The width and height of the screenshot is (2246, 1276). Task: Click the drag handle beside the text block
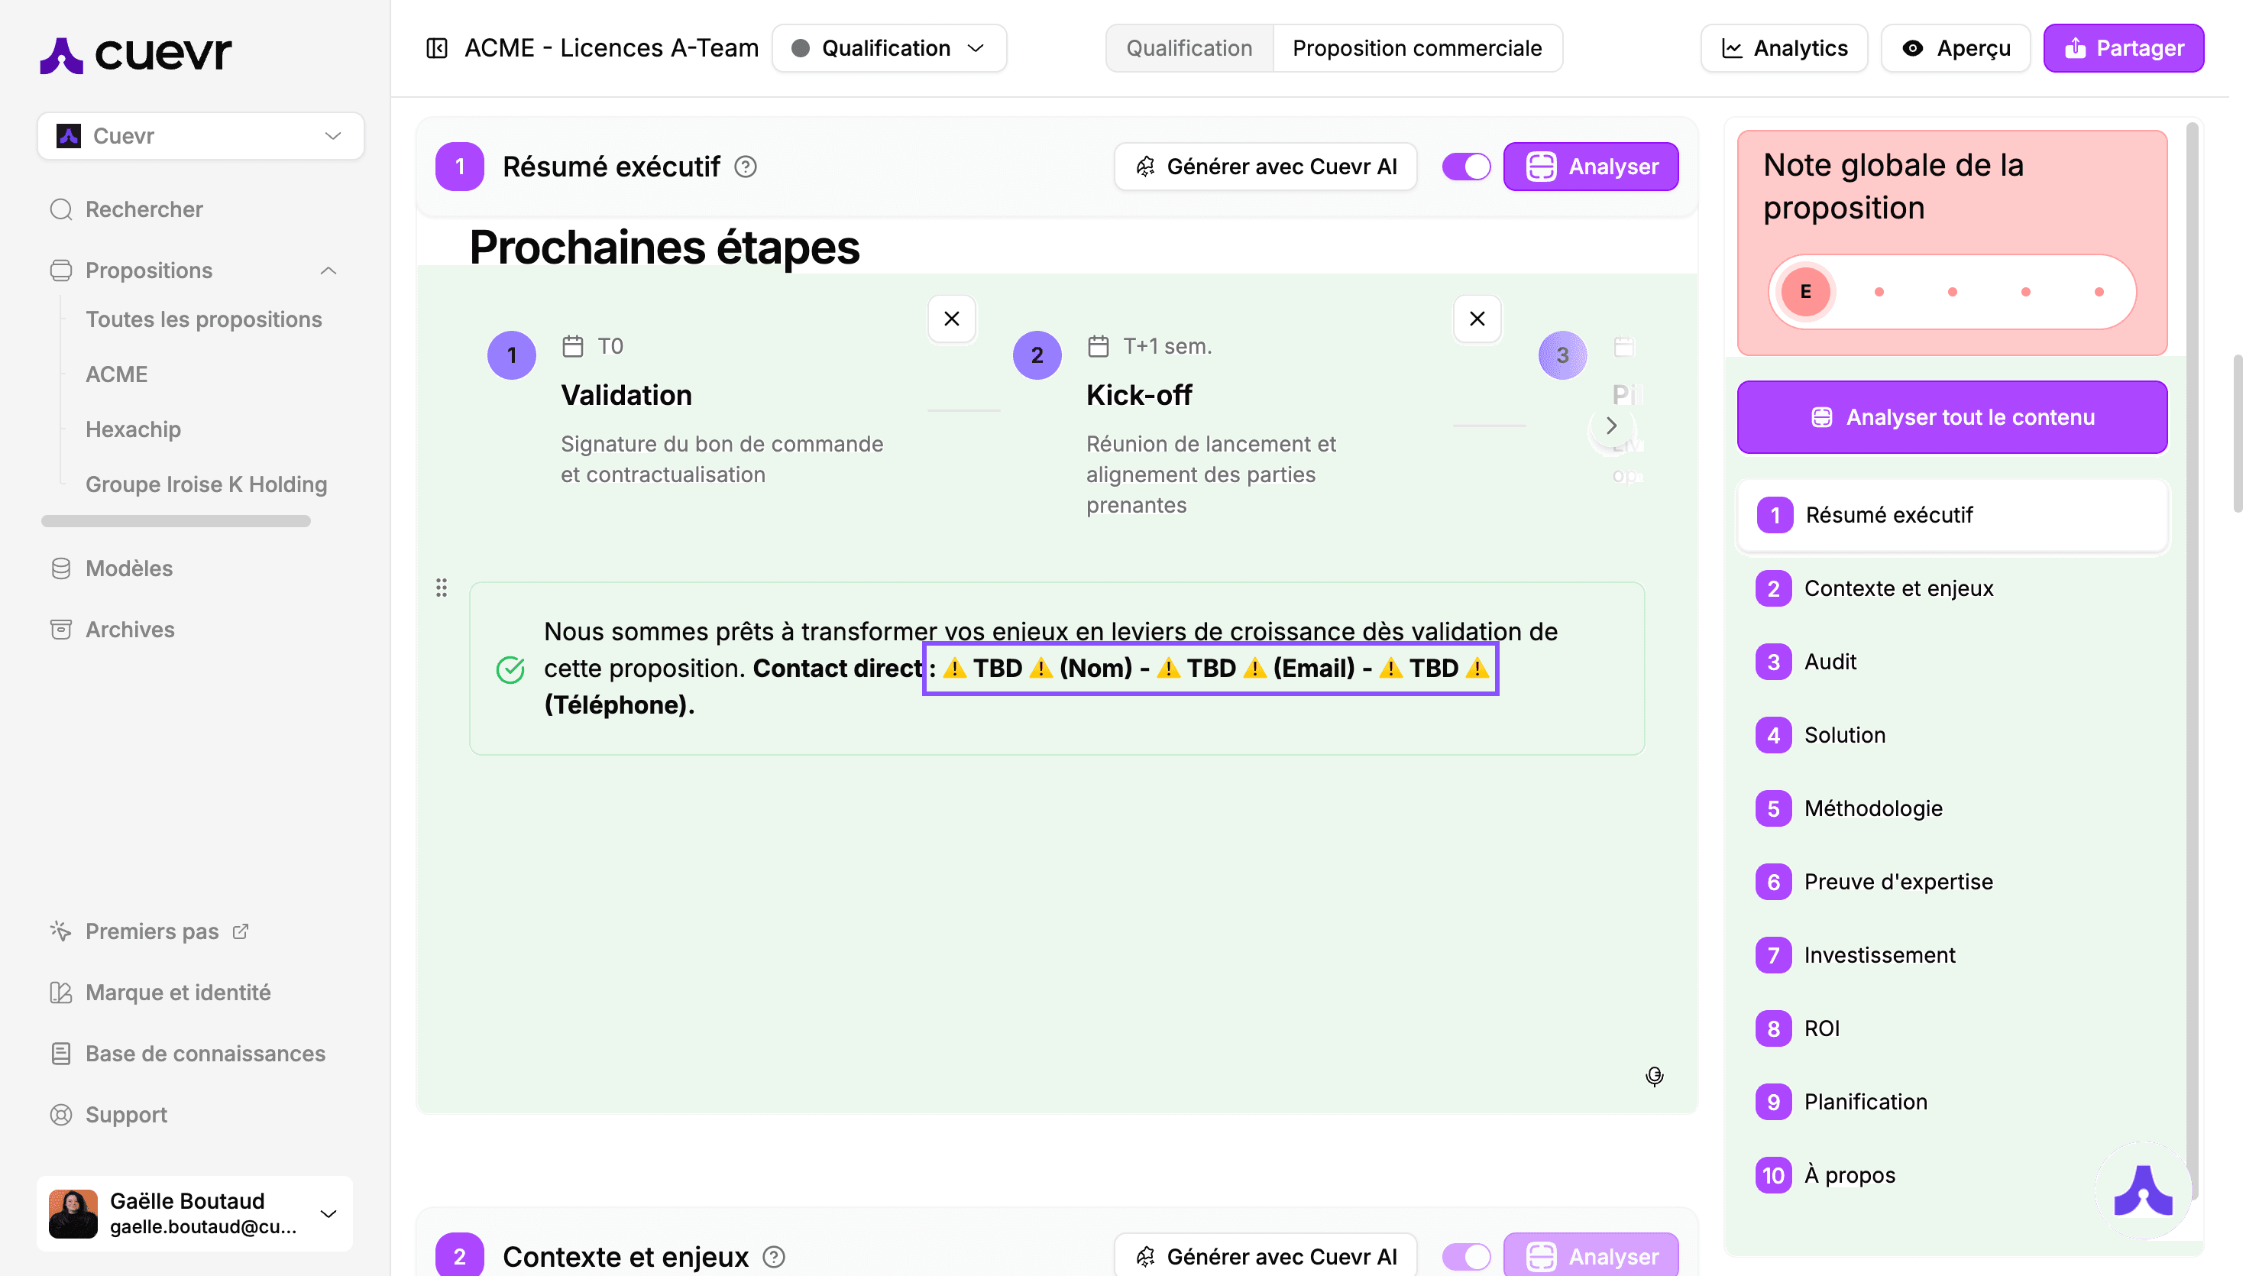(x=442, y=588)
